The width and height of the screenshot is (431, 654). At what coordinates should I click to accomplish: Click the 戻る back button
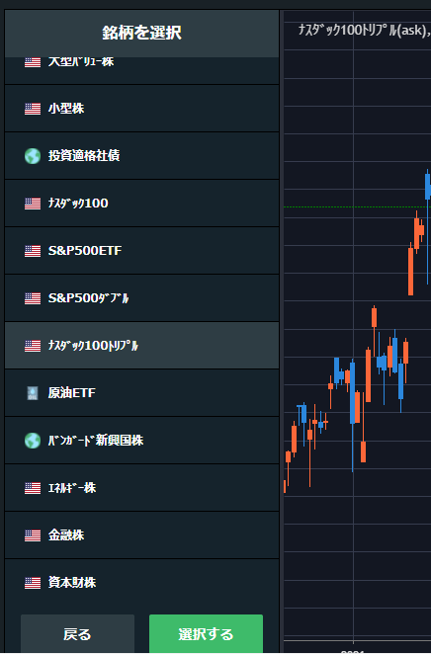click(78, 634)
